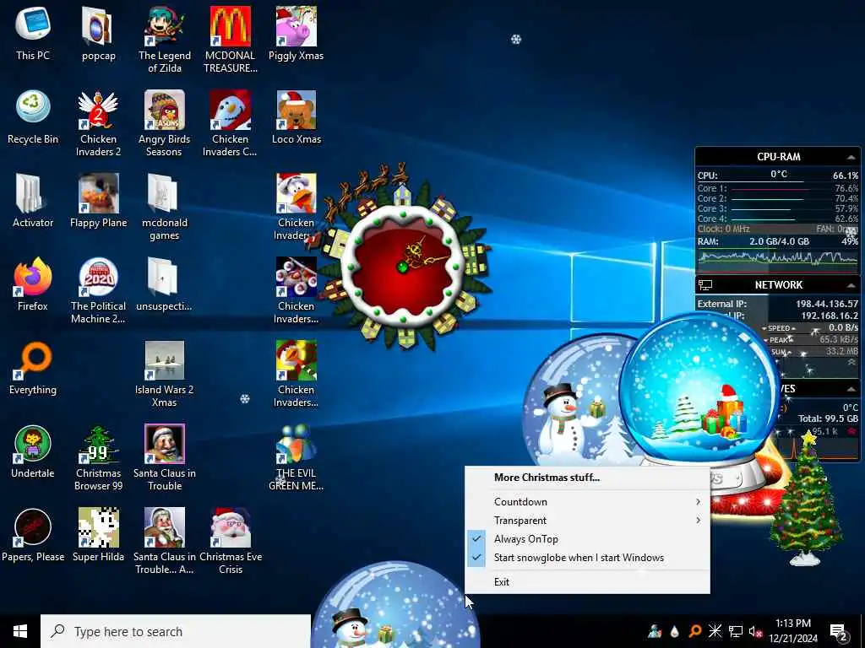Viewport: 865px width, 648px height.
Task: Click the RAM 2.0 GB/4.0 GB reading
Action: pyautogui.click(x=779, y=241)
